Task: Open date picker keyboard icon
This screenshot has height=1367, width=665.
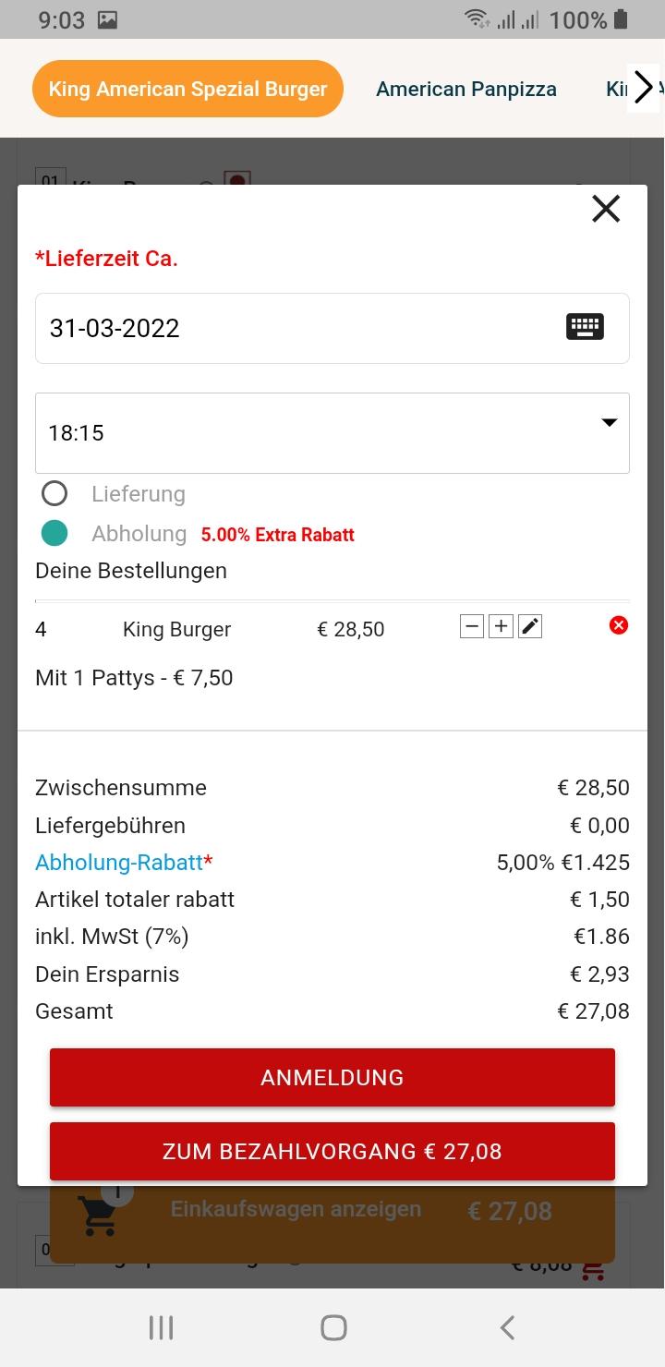Action: [x=585, y=327]
